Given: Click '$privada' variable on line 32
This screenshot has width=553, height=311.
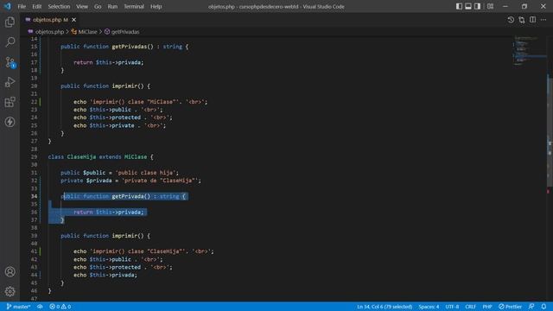Looking at the screenshot, I should pos(99,181).
